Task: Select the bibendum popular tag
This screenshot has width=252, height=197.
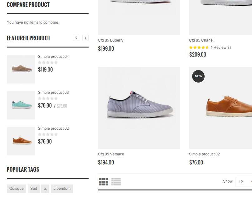Action: [x=62, y=189]
